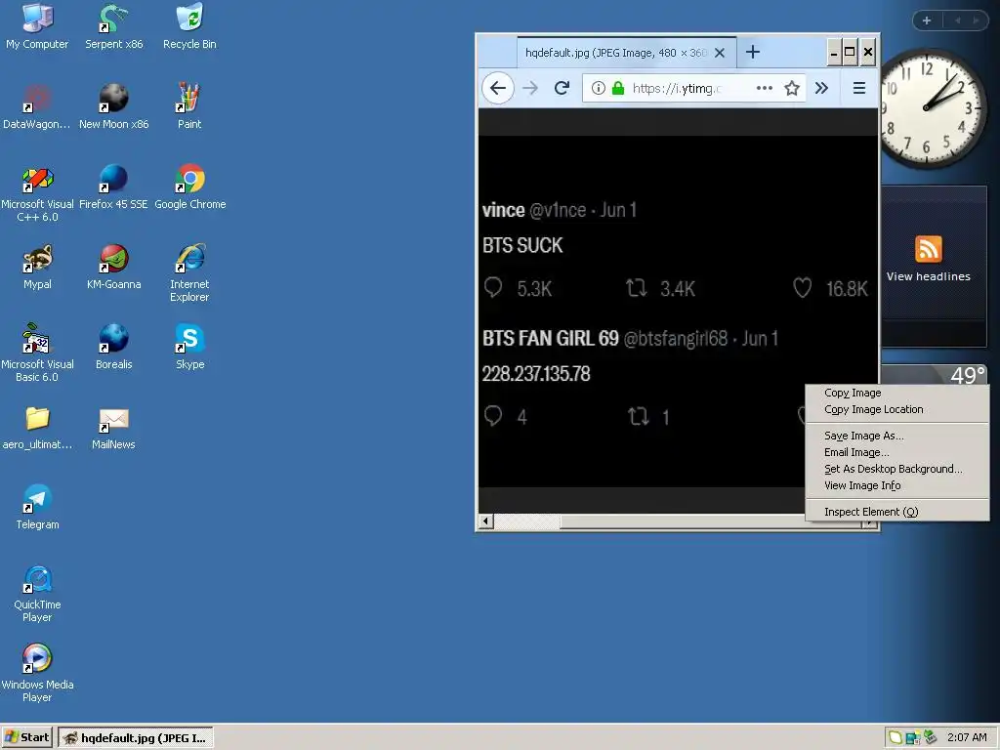This screenshot has height=750, width=1000.
Task: Launch Google Chrome from desktop
Action: click(189, 187)
